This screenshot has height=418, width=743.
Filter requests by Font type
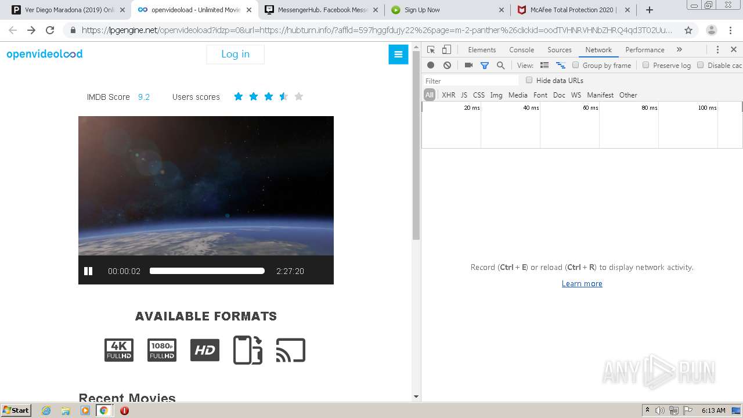pos(540,95)
